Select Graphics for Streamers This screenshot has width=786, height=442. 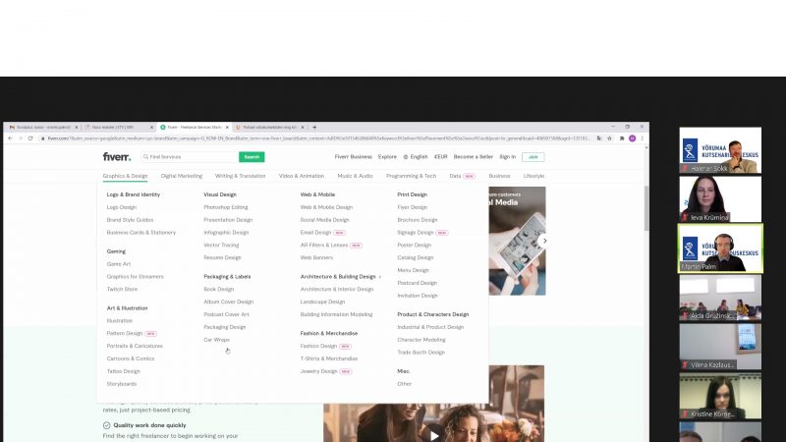click(135, 276)
